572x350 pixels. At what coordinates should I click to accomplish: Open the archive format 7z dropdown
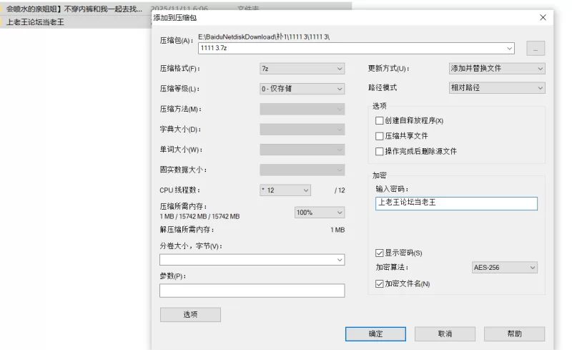click(x=302, y=69)
